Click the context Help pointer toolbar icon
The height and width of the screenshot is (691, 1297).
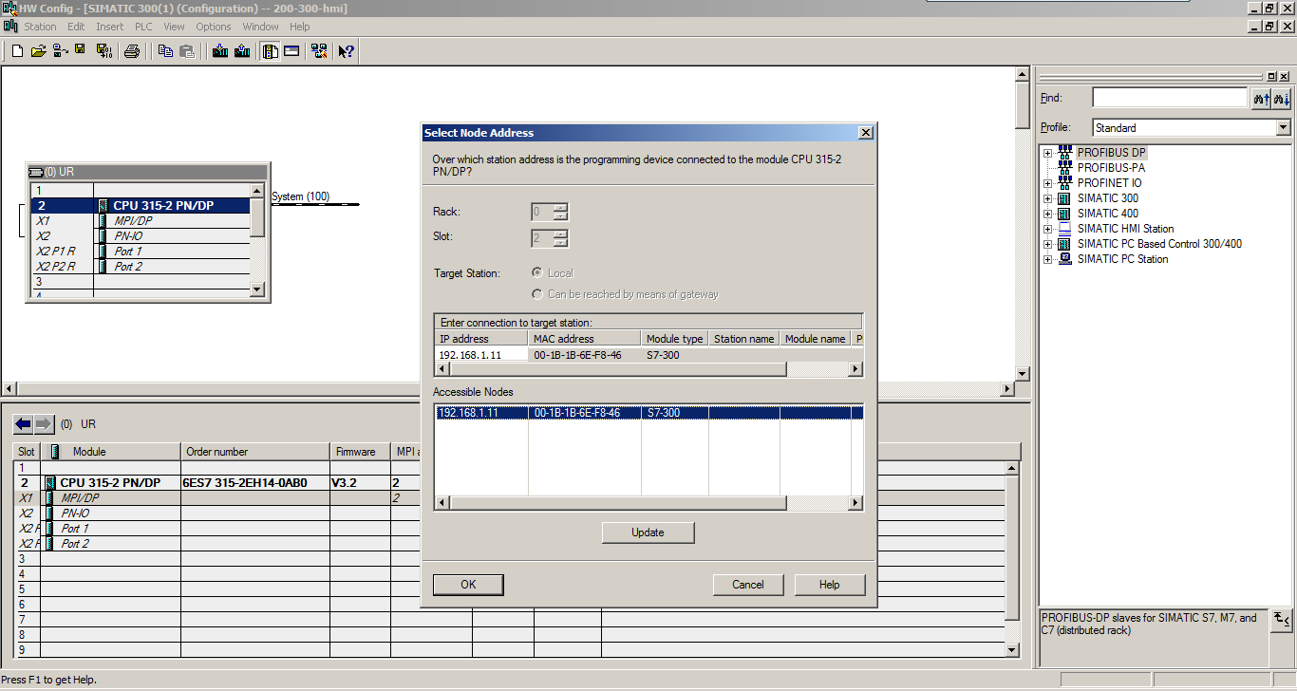(347, 51)
